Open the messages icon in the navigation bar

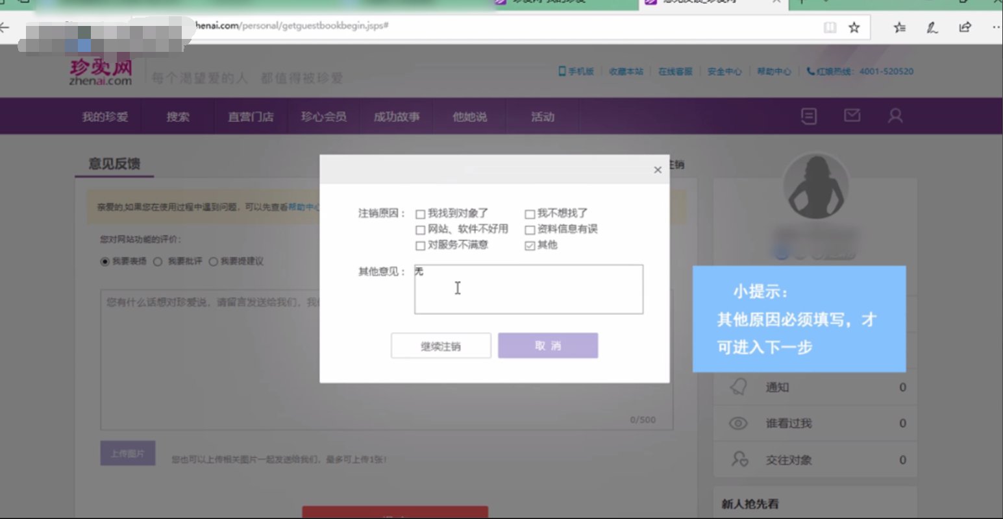point(808,115)
